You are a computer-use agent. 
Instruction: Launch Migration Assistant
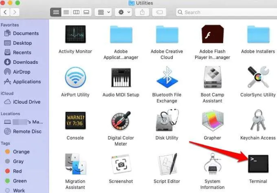coord(75,164)
